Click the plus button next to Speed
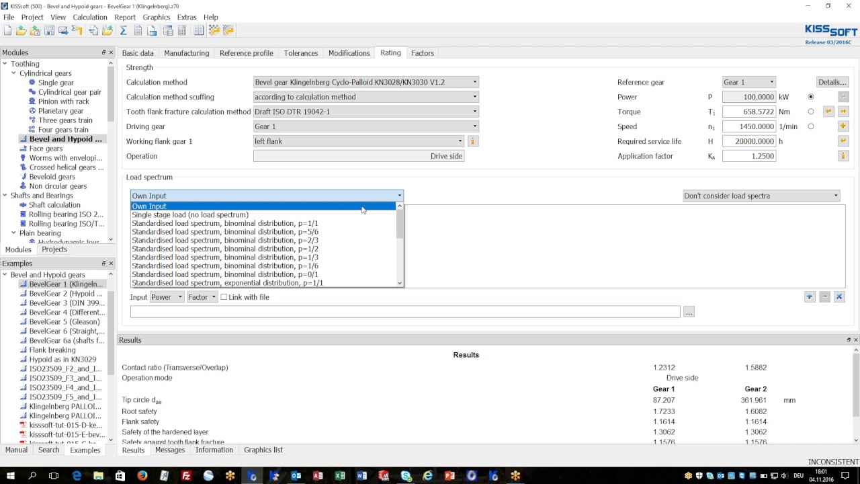 843,126
